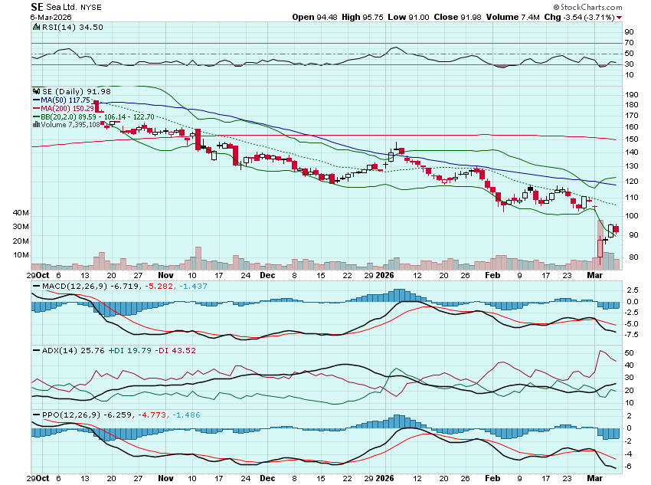Click the '40M' volume axis label
The height and width of the screenshot is (485, 651).
(21, 212)
